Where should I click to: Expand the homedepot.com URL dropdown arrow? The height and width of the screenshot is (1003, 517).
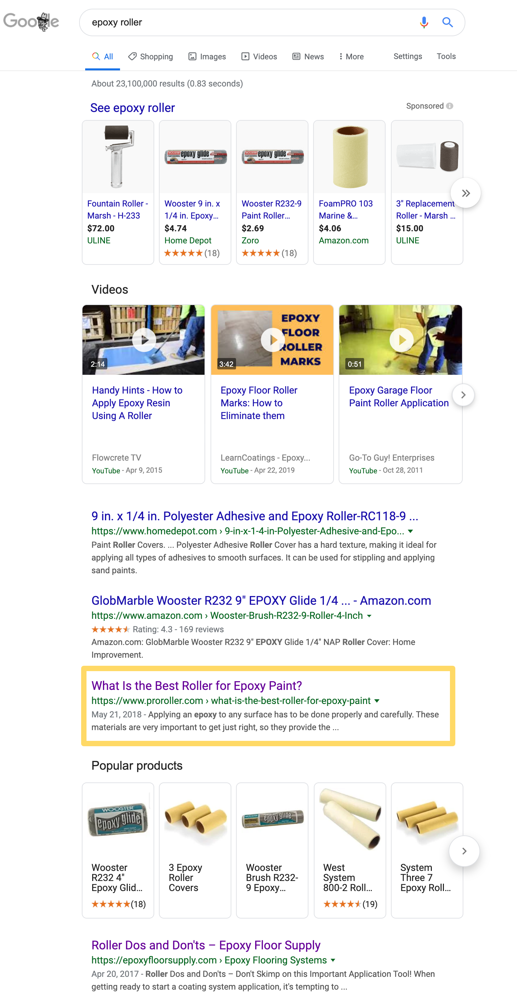click(410, 531)
